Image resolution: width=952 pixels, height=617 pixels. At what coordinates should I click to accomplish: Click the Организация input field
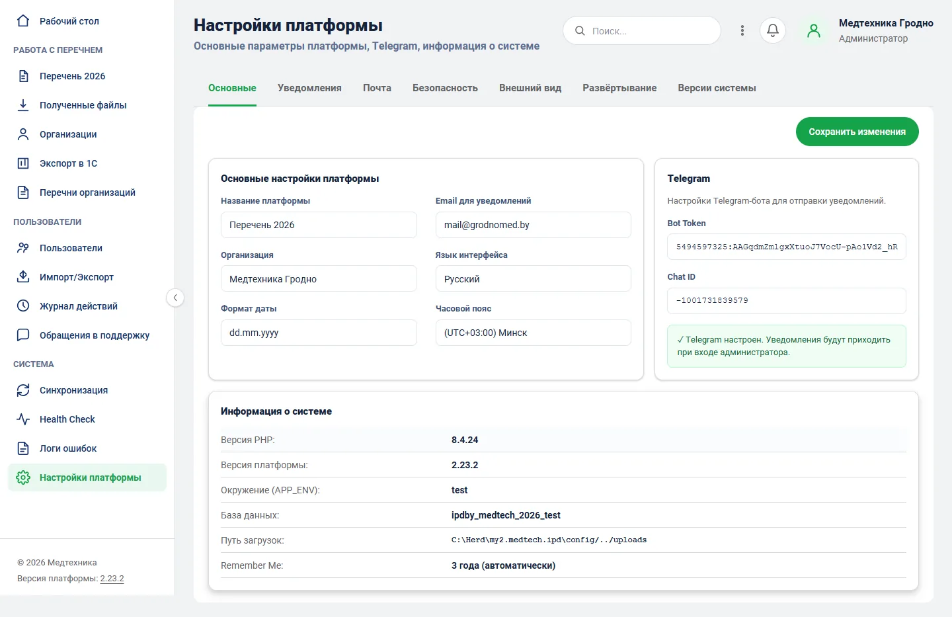pos(319,278)
